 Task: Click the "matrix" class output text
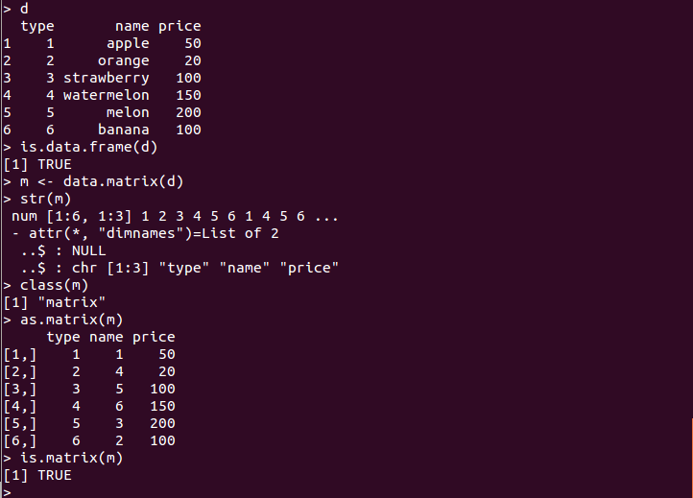(72, 302)
